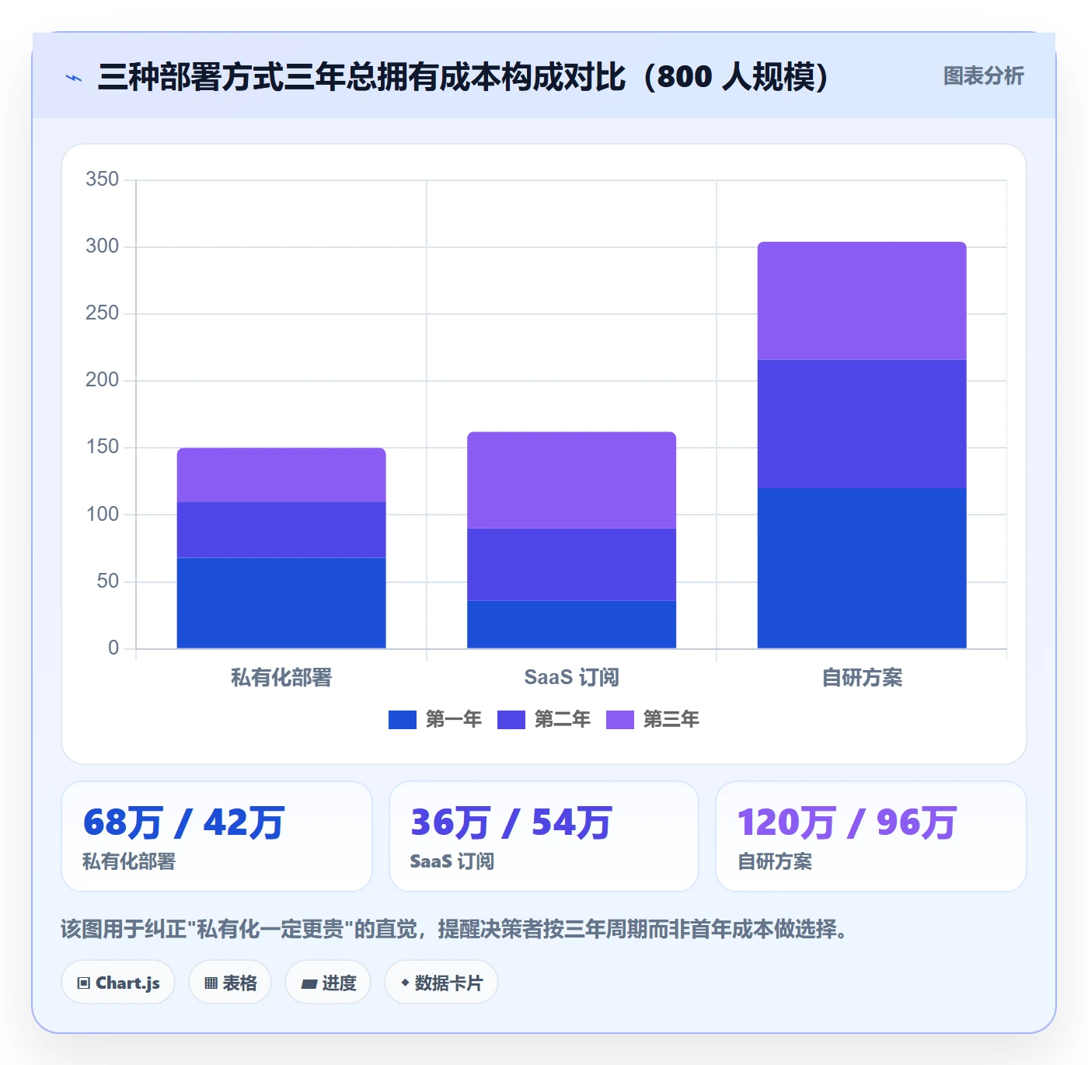Click the 第二年 segment of the 私有化部署 bar
The image size is (1088, 1065).
281,530
